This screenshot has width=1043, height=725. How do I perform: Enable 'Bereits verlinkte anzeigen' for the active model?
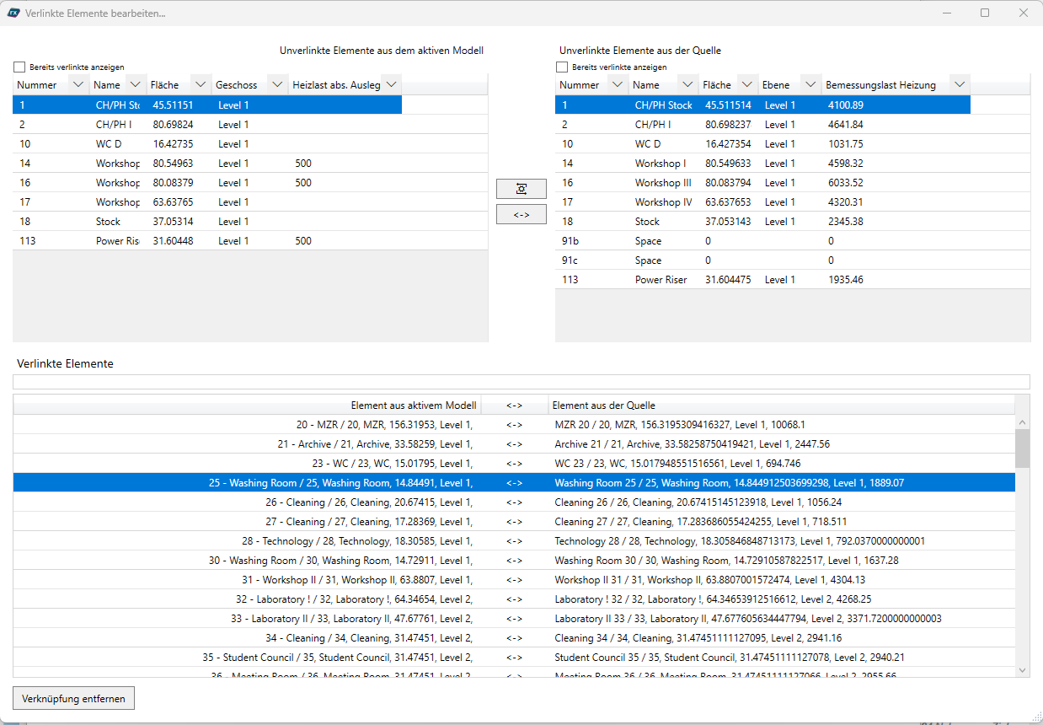point(19,67)
